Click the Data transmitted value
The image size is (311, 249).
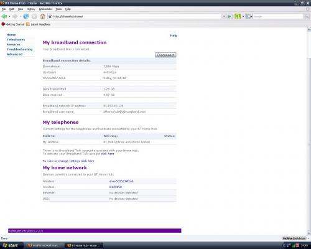109,89
